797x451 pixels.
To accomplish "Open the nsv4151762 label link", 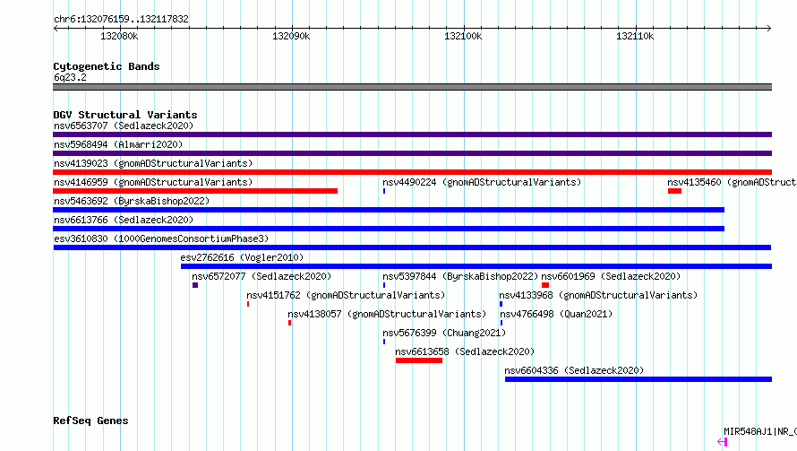I will 346,295.
